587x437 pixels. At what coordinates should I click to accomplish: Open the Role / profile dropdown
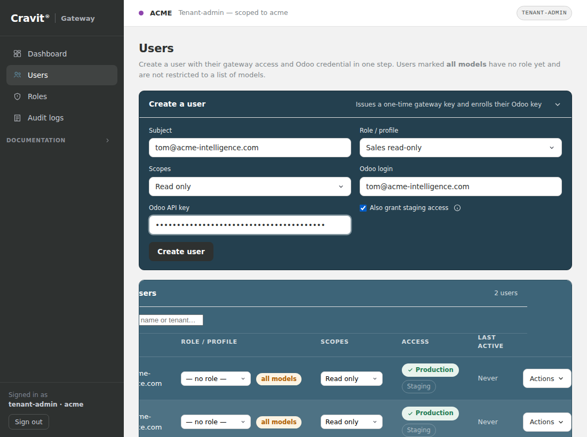461,148
